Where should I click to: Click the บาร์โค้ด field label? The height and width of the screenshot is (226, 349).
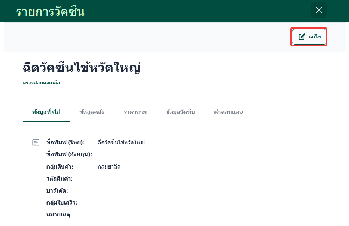[57, 190]
